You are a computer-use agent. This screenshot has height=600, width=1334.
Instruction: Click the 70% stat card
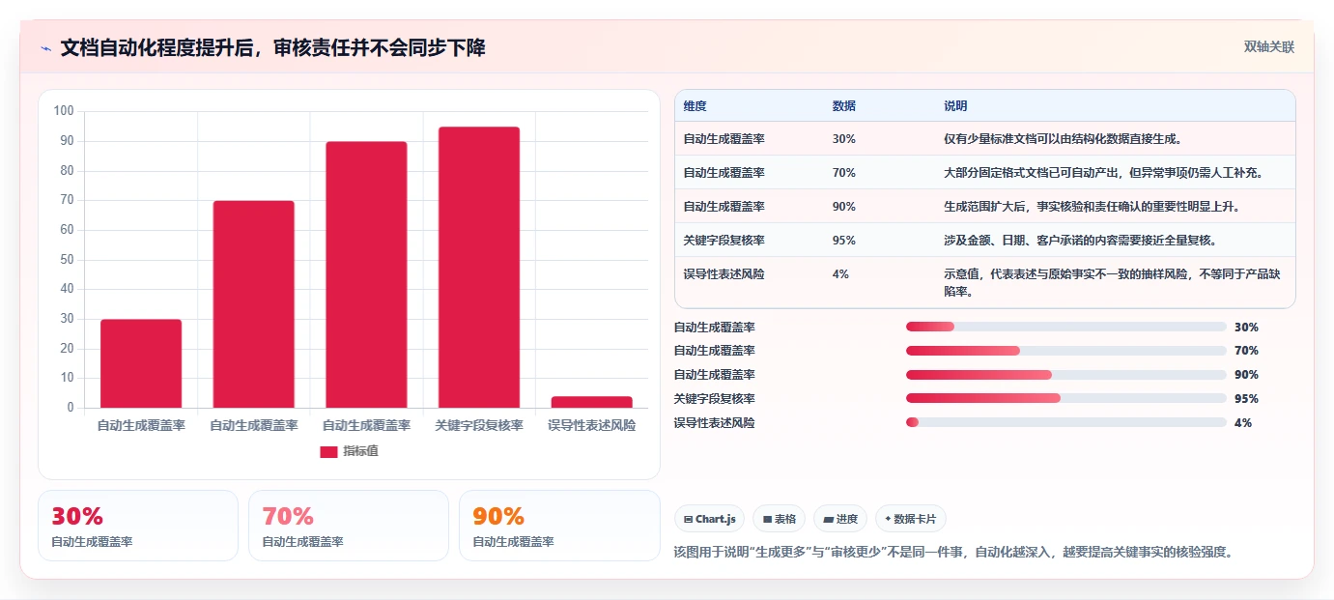[x=349, y=526]
